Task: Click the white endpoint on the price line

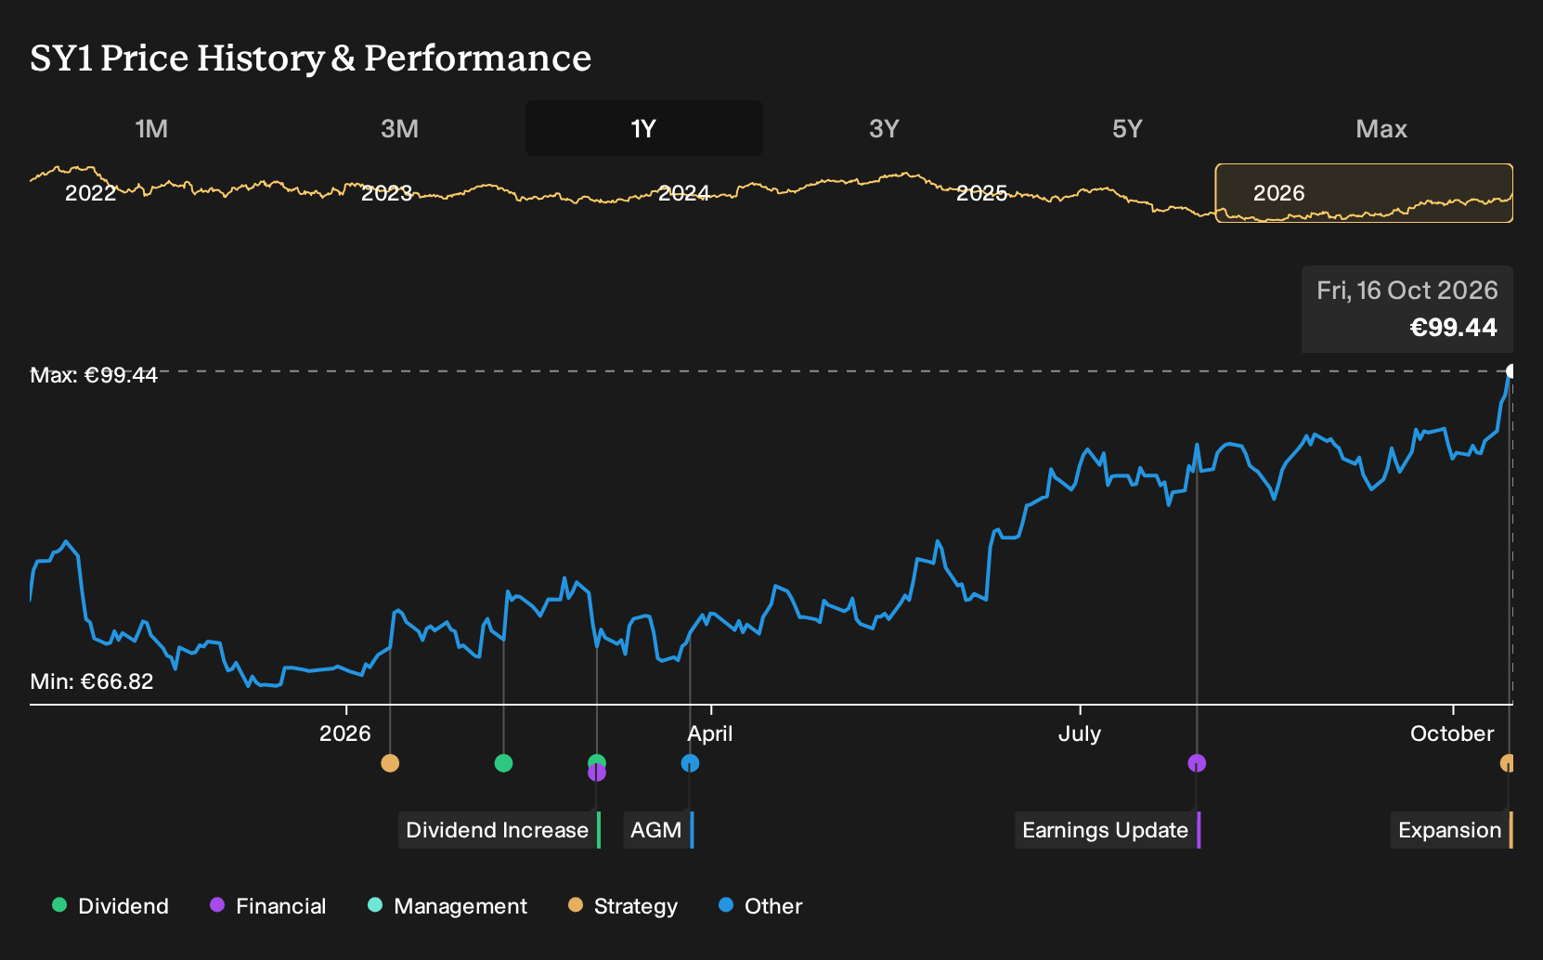Action: [x=1511, y=371]
